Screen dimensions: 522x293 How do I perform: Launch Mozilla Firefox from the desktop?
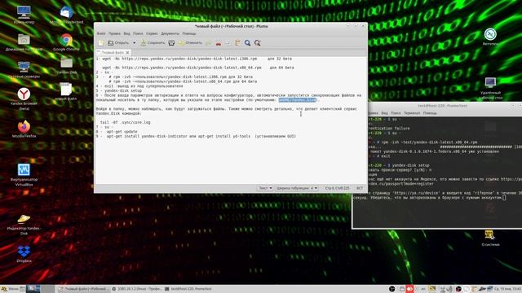tap(24, 129)
